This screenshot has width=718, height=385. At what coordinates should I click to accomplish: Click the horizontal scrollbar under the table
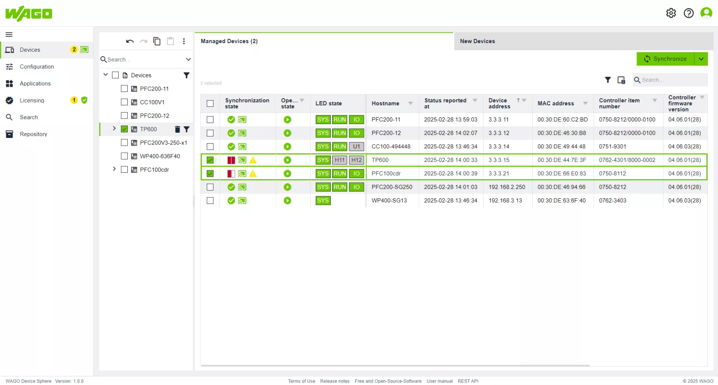click(395, 365)
